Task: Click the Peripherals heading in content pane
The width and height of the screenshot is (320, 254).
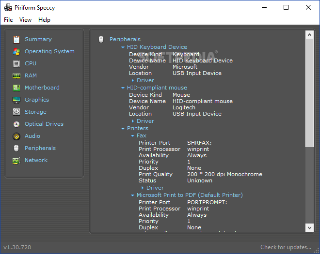Action: [x=125, y=39]
